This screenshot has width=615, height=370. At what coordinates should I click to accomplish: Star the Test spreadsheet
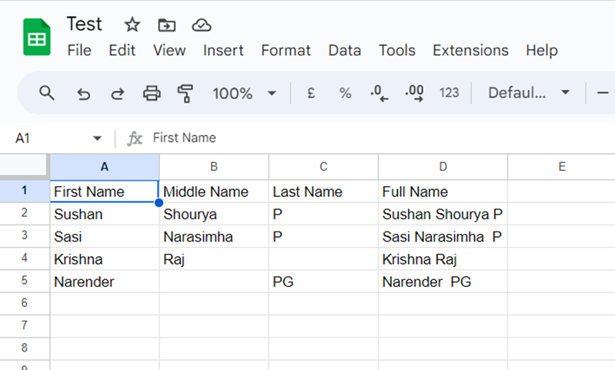[132, 25]
